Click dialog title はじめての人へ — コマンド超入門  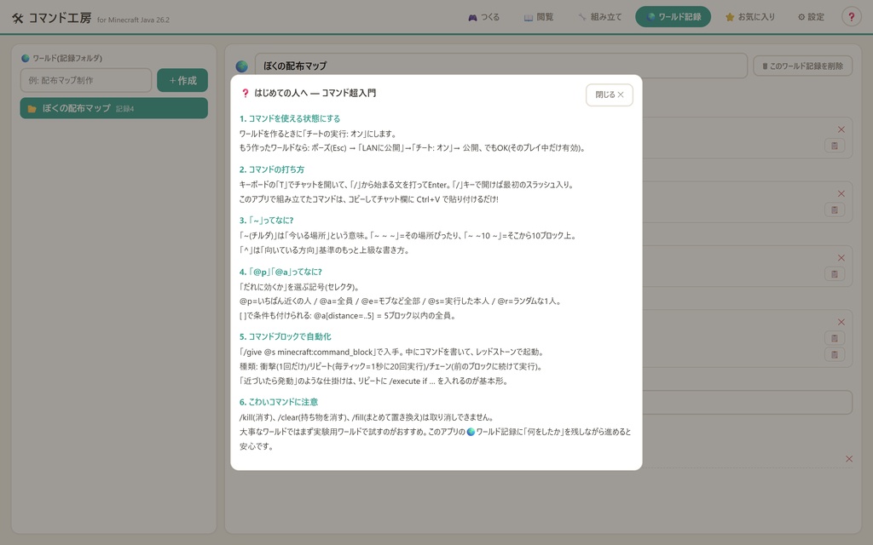315,93
